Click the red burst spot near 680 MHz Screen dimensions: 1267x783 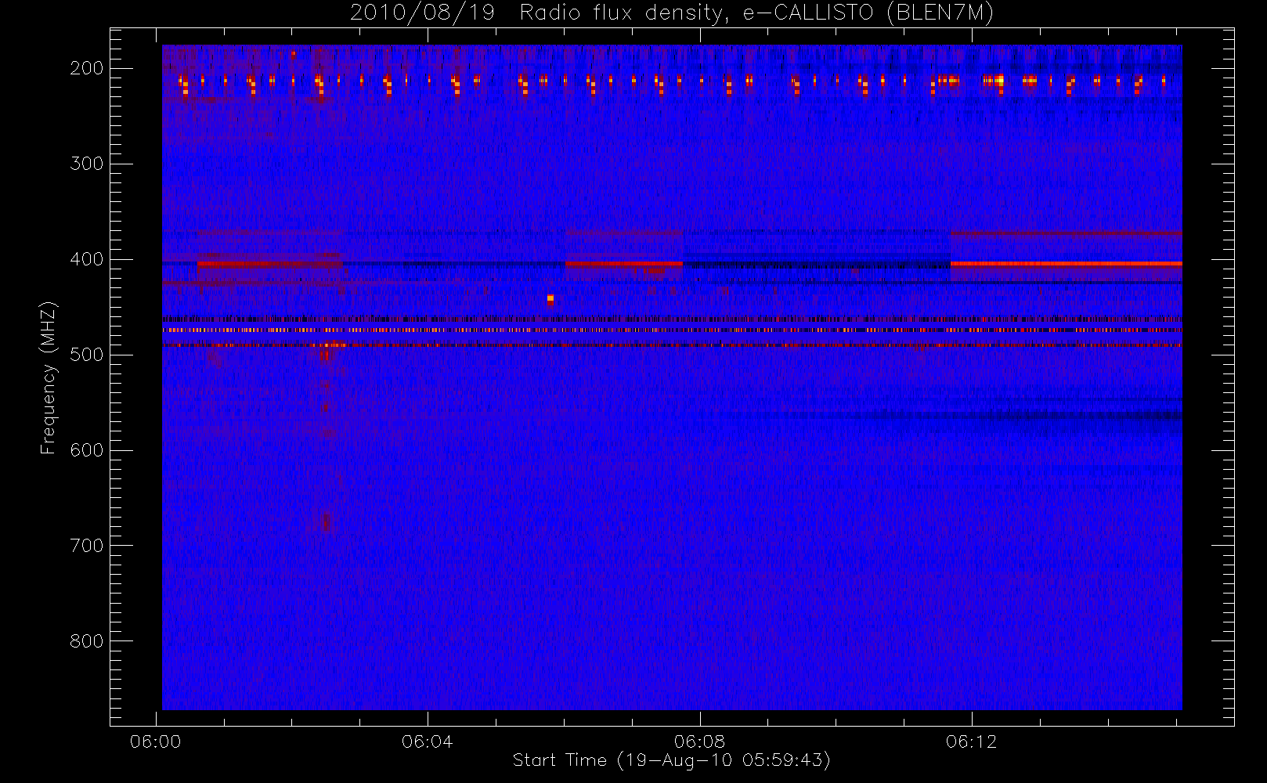coord(327,521)
